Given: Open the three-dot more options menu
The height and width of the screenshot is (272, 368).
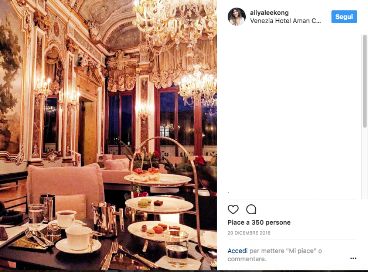Looking at the screenshot, I should pos(353,258).
